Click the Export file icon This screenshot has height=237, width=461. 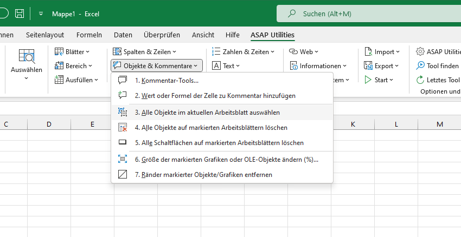pos(368,65)
